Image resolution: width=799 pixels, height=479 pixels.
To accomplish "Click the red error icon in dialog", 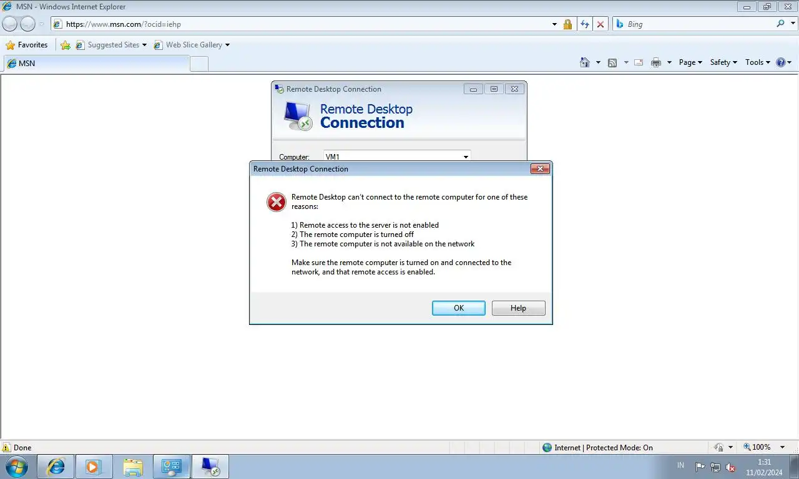I will [277, 201].
